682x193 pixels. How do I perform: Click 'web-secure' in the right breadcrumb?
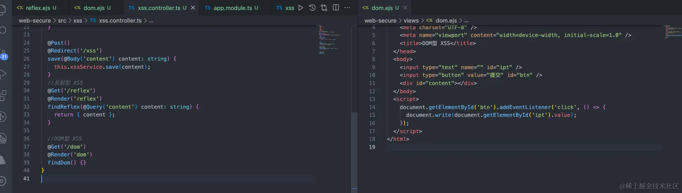coord(381,21)
